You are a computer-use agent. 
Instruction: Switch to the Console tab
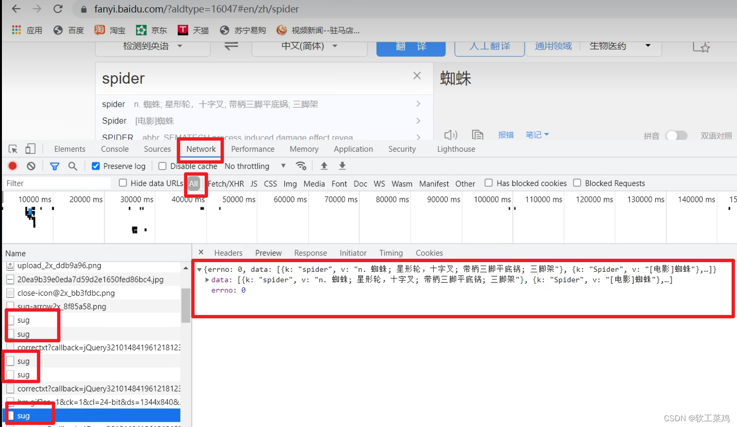(115, 149)
